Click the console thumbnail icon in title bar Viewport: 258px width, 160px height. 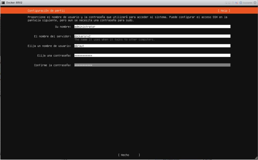3,3
